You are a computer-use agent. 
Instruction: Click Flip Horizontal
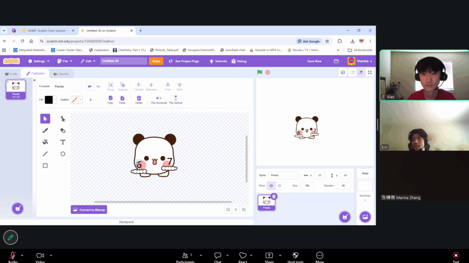159,100
